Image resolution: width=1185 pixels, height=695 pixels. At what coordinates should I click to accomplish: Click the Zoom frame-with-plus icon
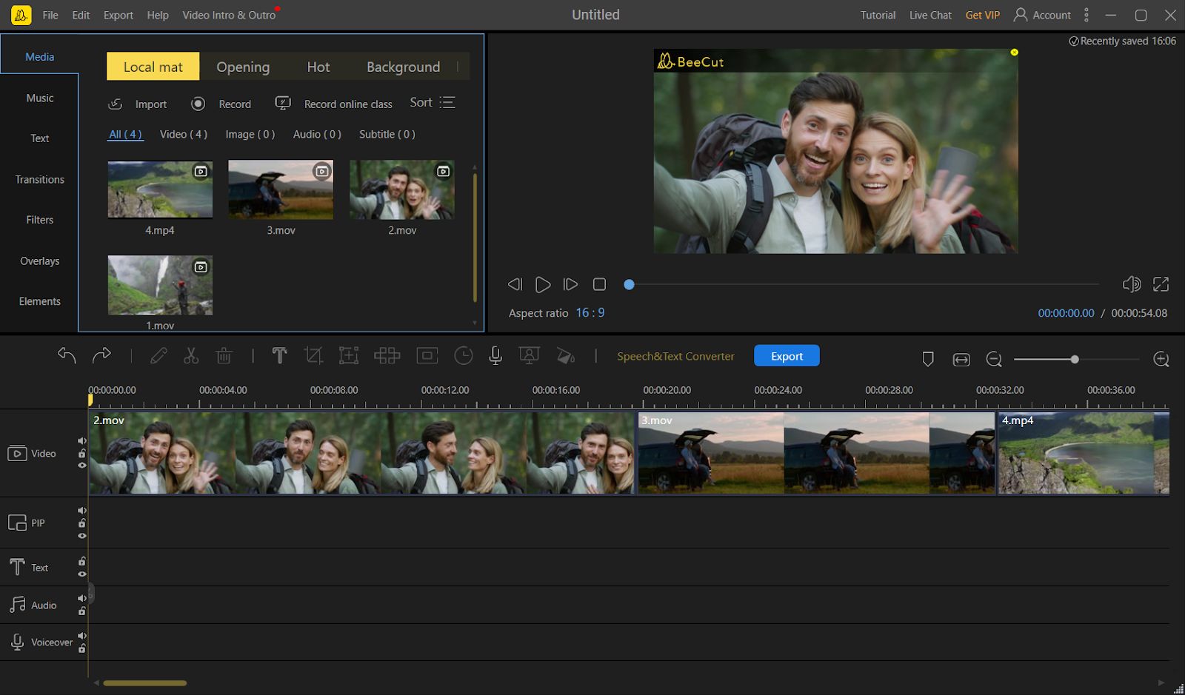[348, 356]
